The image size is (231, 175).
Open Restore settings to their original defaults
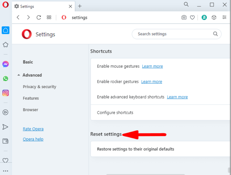(x=161, y=149)
